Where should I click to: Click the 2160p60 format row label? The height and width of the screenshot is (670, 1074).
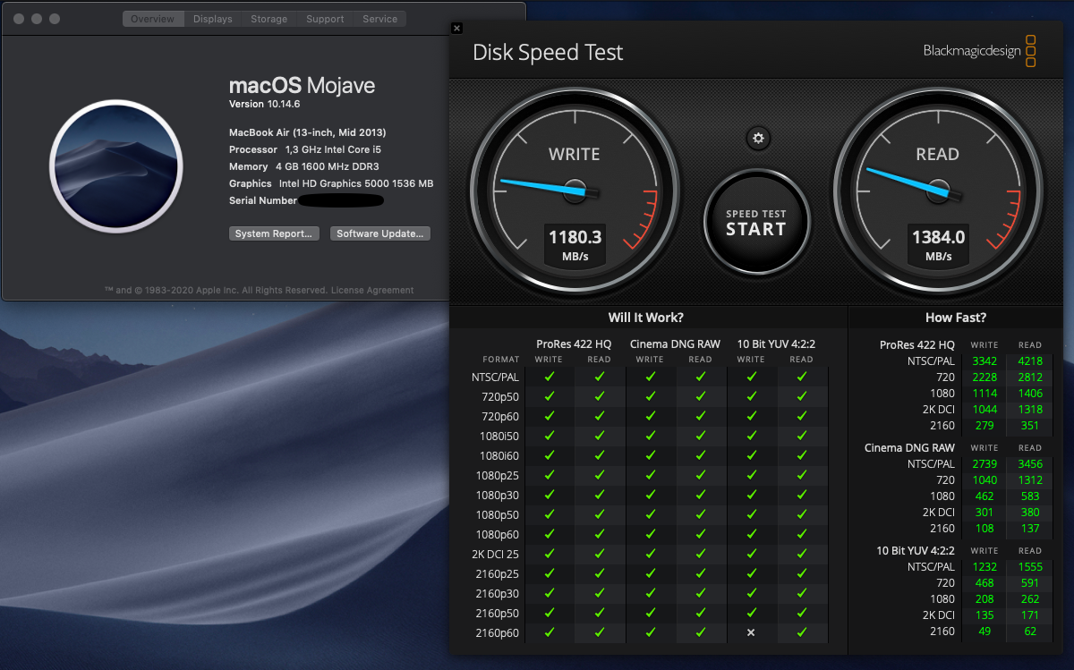click(x=497, y=633)
